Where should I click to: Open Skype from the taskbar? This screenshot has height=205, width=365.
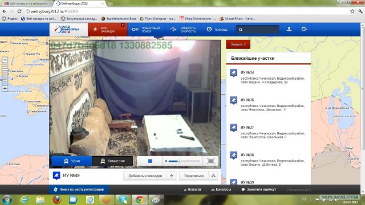[123, 200]
